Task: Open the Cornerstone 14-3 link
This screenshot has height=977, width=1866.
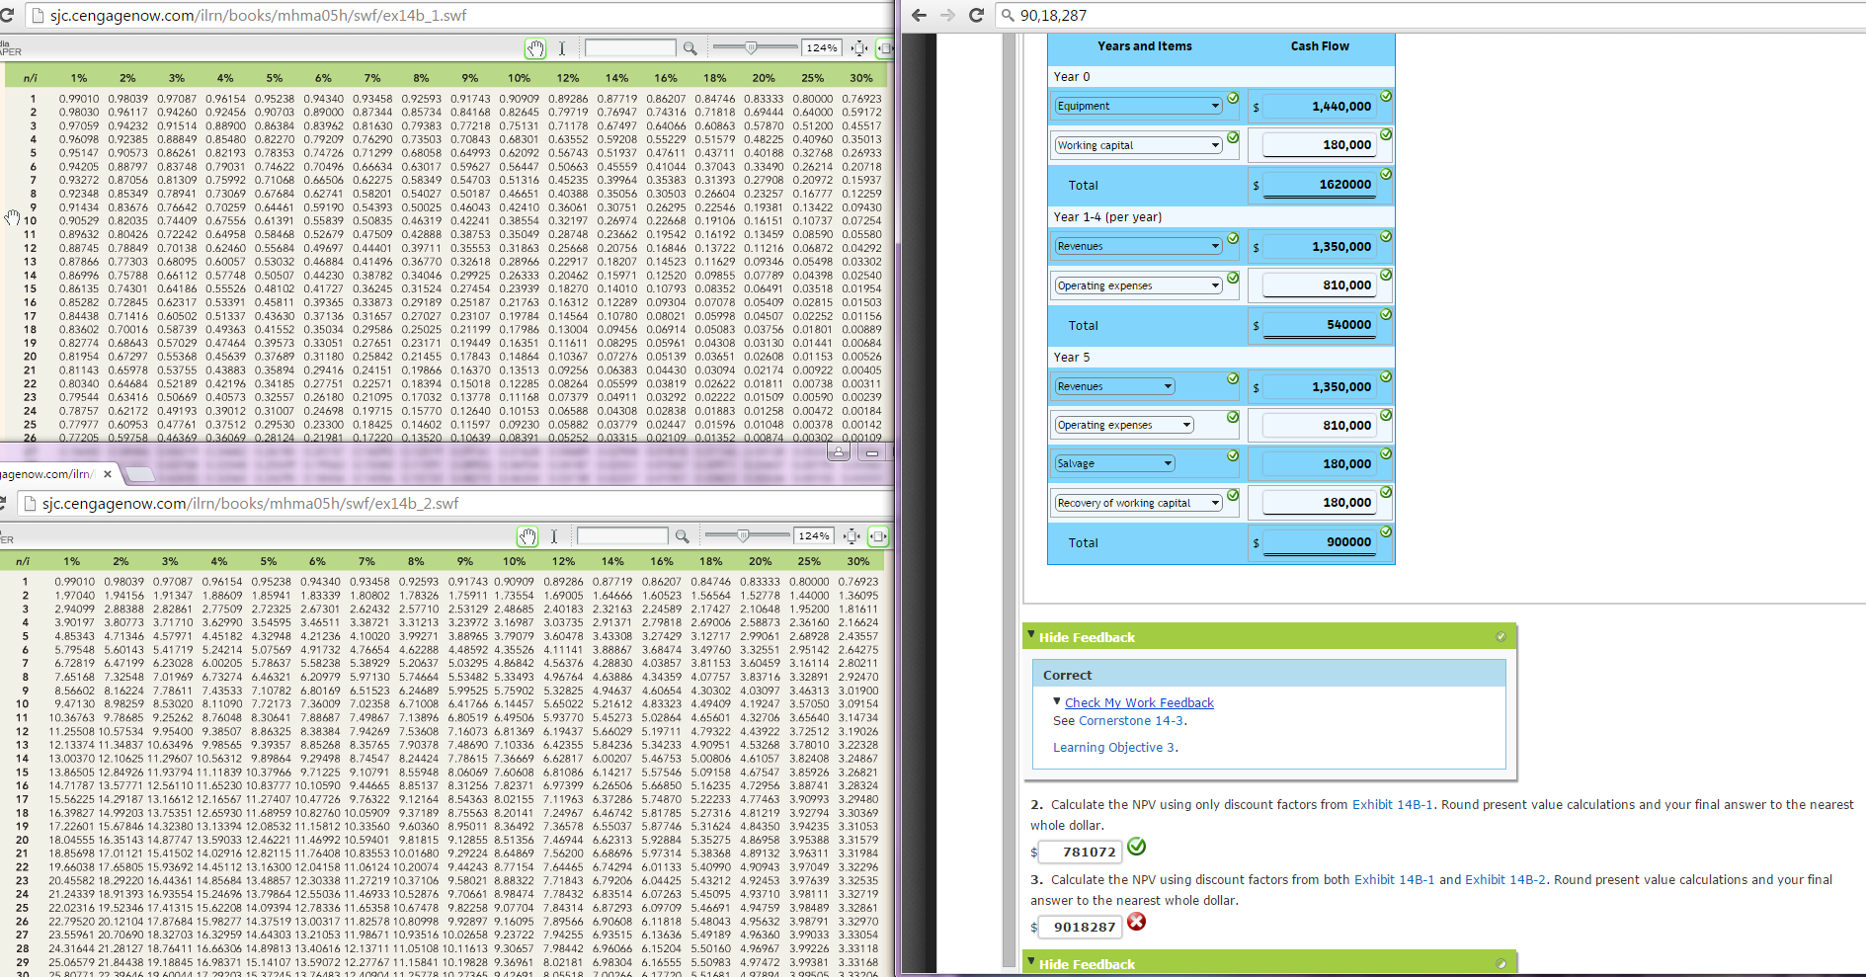Action: (1131, 721)
